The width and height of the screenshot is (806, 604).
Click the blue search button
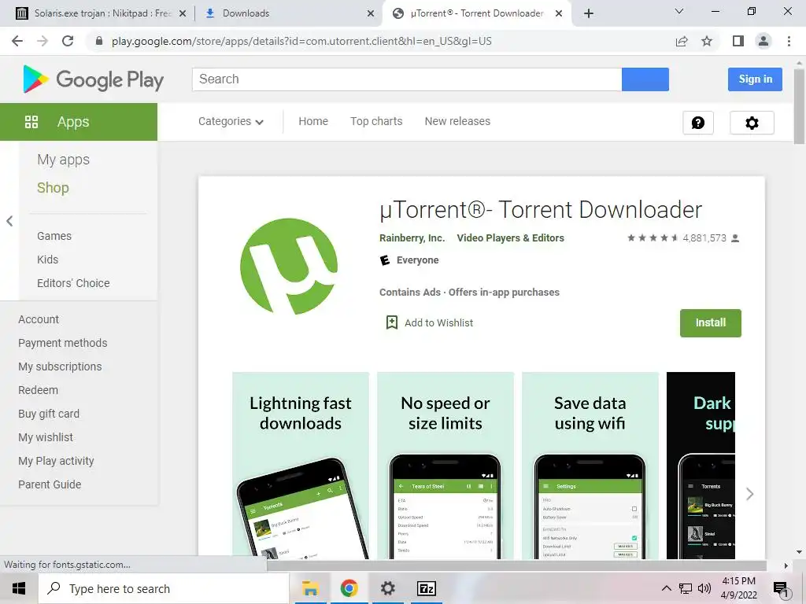click(645, 79)
